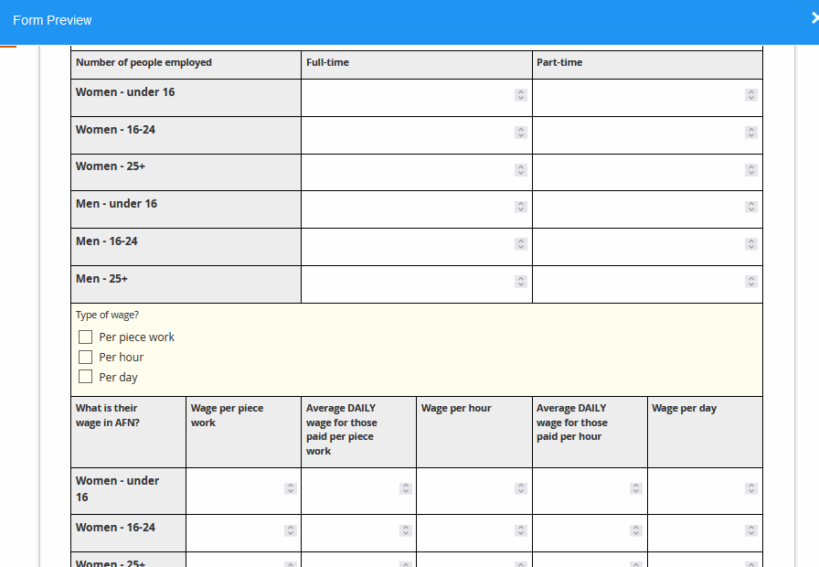Use Full-time stepper for Men - 16-24
The image size is (819, 567).
pyautogui.click(x=521, y=244)
